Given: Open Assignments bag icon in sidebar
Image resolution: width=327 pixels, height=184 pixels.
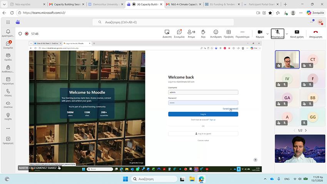Looking at the screenshot, I should pos(8,69).
